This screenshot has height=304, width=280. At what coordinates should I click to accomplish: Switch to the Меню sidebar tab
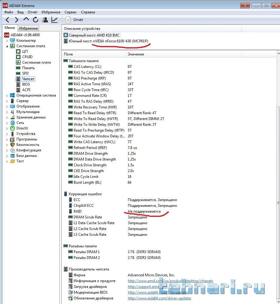pos(10,28)
